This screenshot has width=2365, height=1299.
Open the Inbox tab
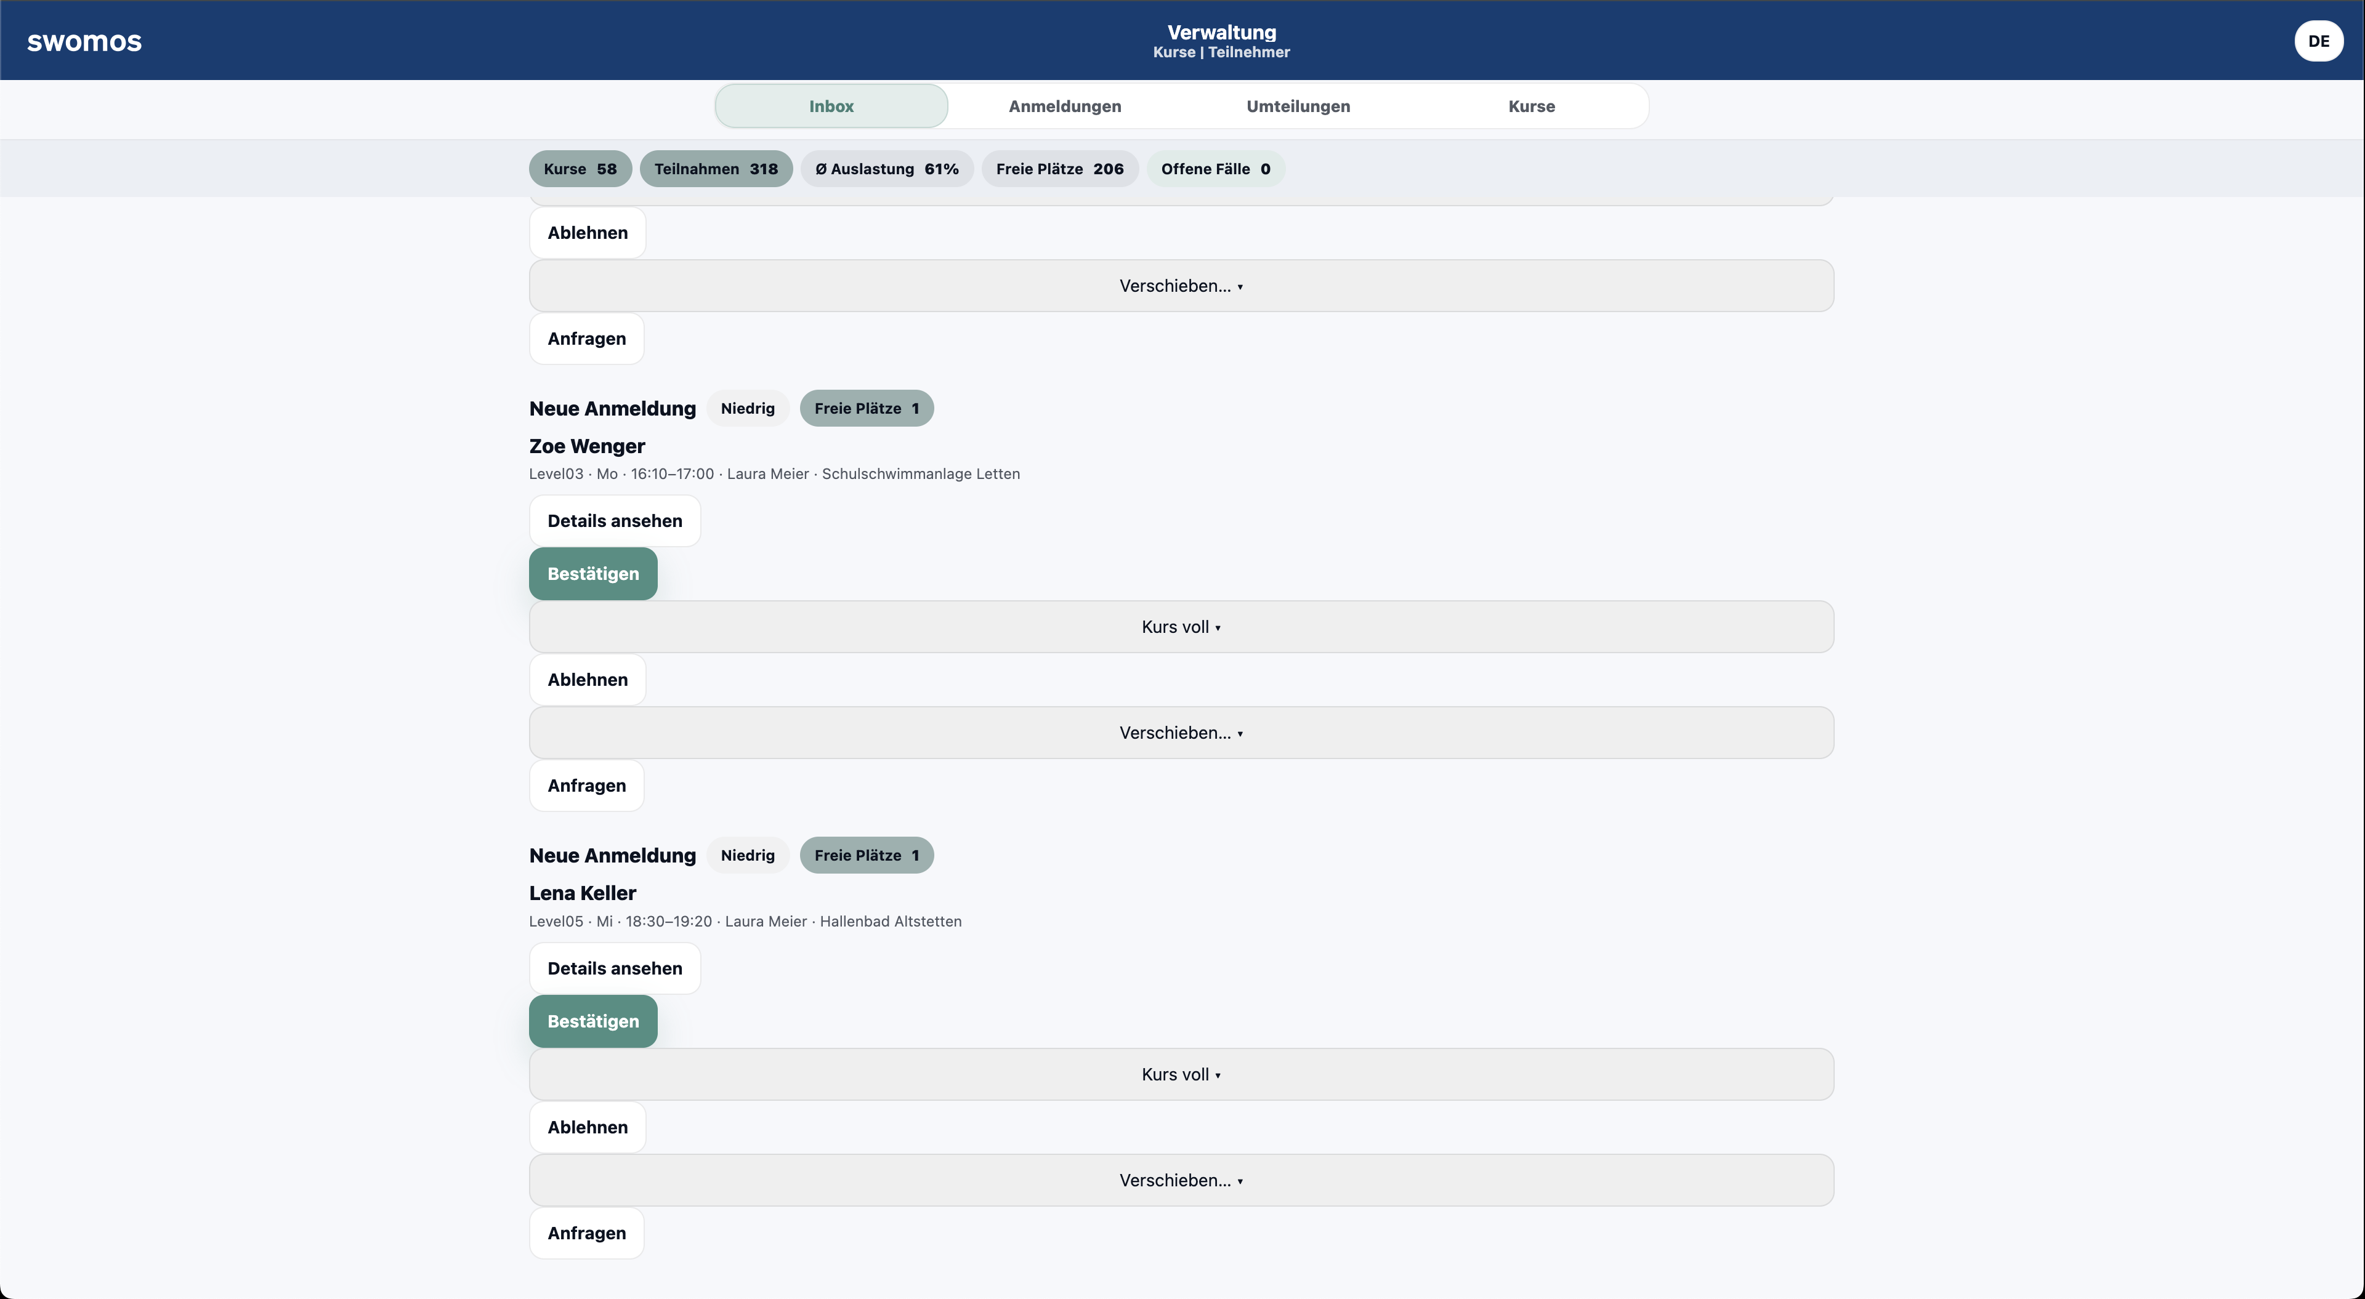[x=831, y=105]
